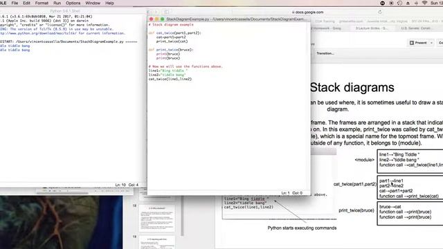Toggle the browser sidebar icon
Viewport: 443px width, 249px height.
click(166, 12)
